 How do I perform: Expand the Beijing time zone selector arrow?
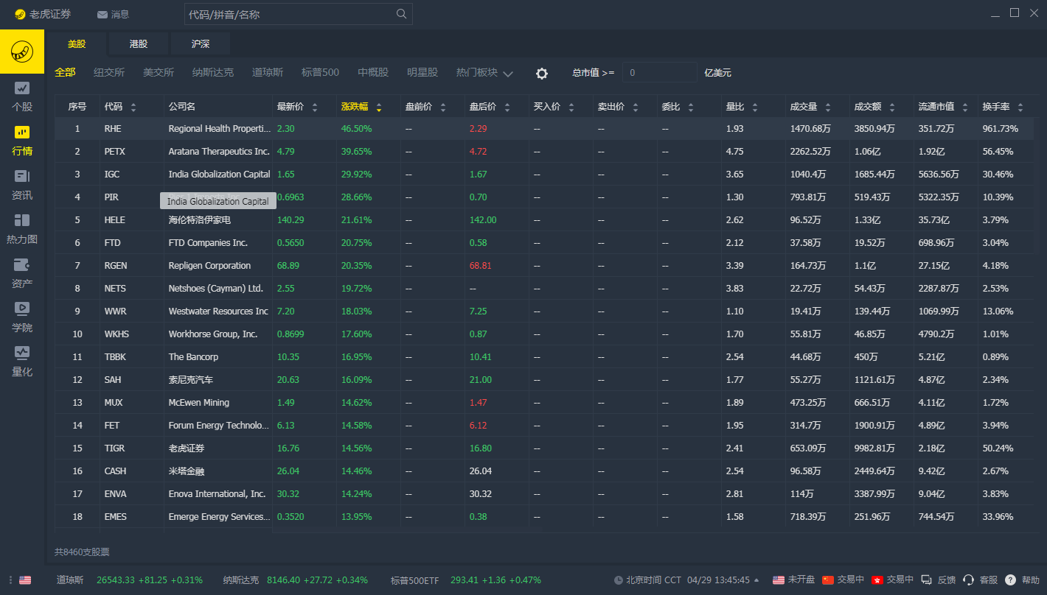click(x=756, y=580)
